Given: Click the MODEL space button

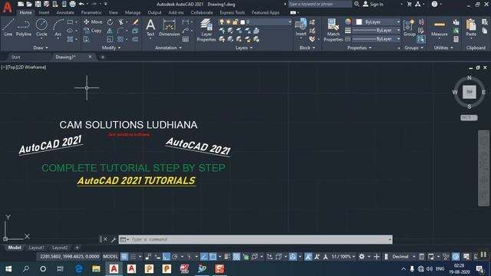Looking at the screenshot, I should (110, 257).
